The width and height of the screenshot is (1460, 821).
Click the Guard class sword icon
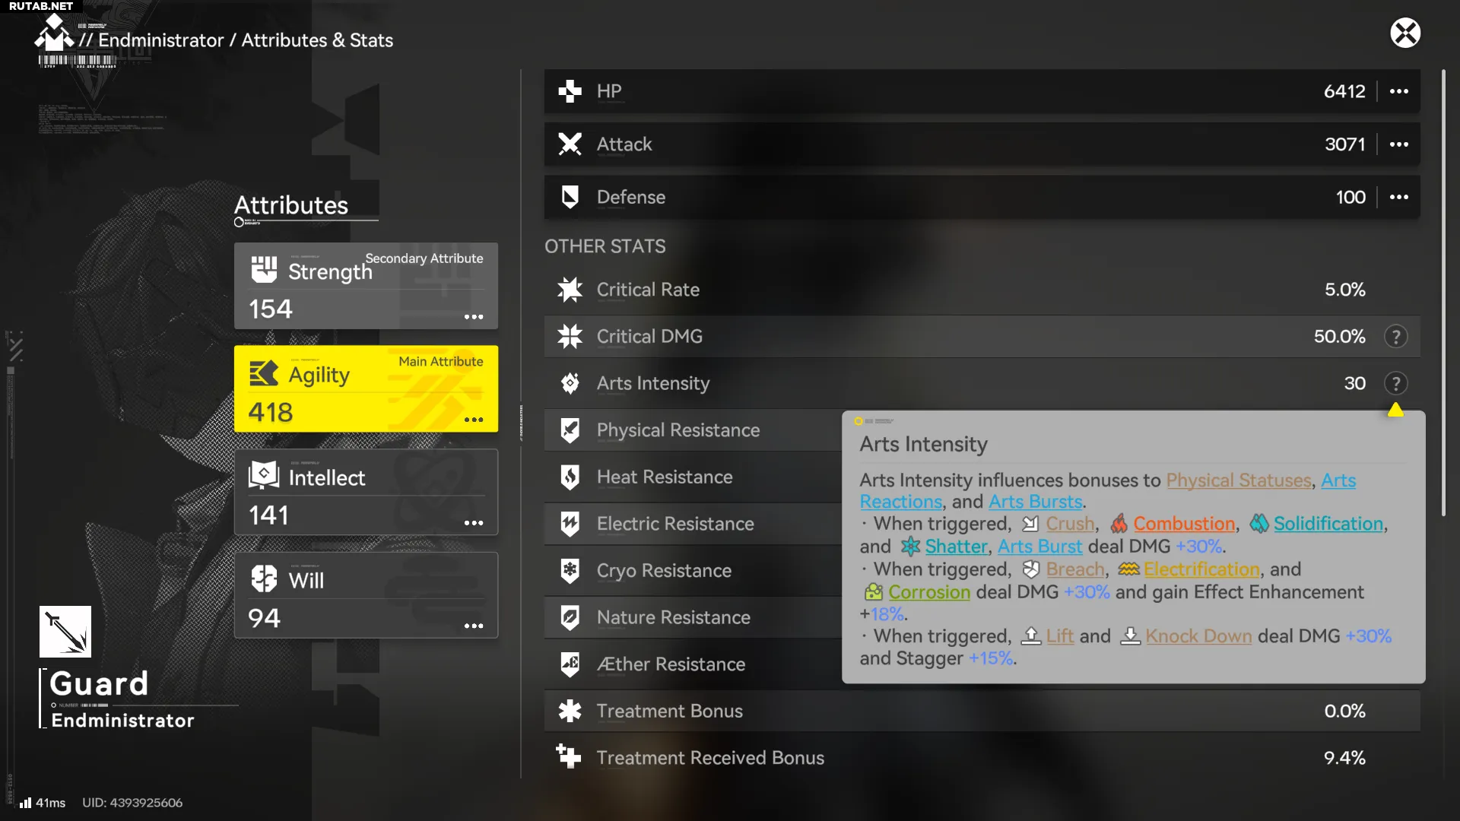(65, 631)
